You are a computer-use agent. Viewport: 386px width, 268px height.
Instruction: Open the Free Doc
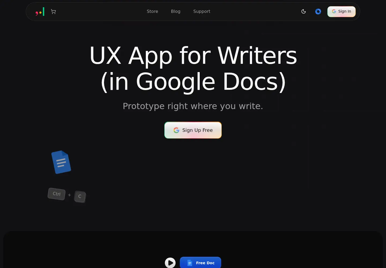(x=201, y=263)
